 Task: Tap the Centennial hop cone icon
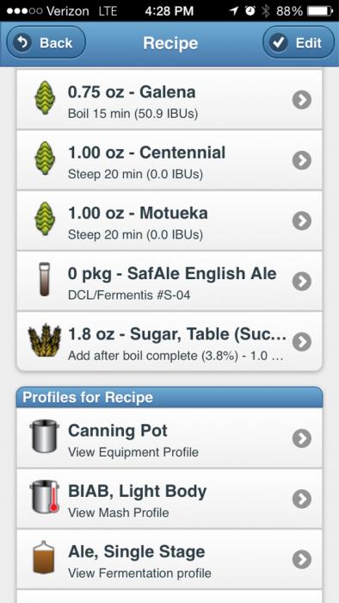tap(45, 158)
